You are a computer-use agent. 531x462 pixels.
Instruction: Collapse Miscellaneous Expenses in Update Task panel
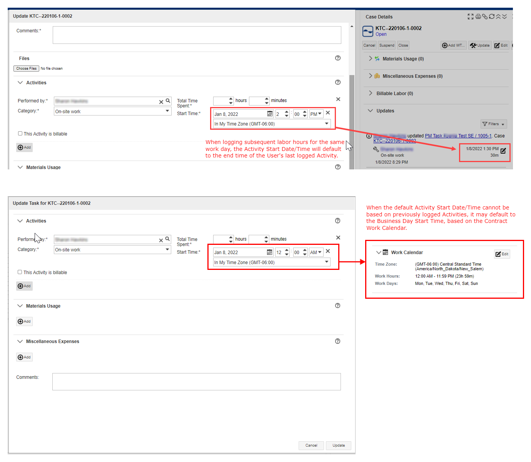click(20, 341)
